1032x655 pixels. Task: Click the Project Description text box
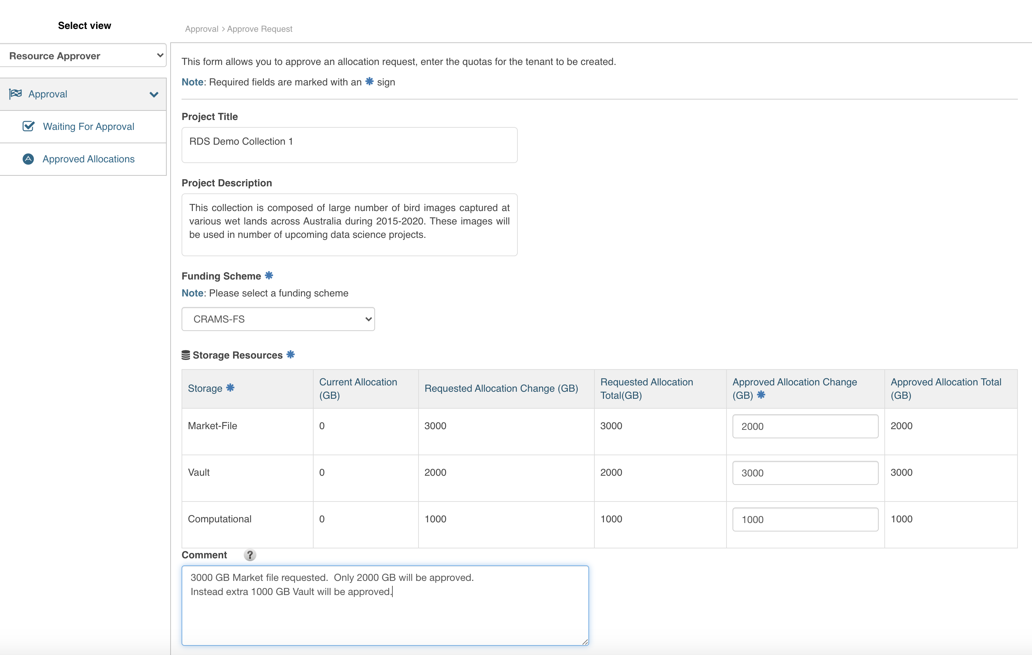tap(349, 225)
